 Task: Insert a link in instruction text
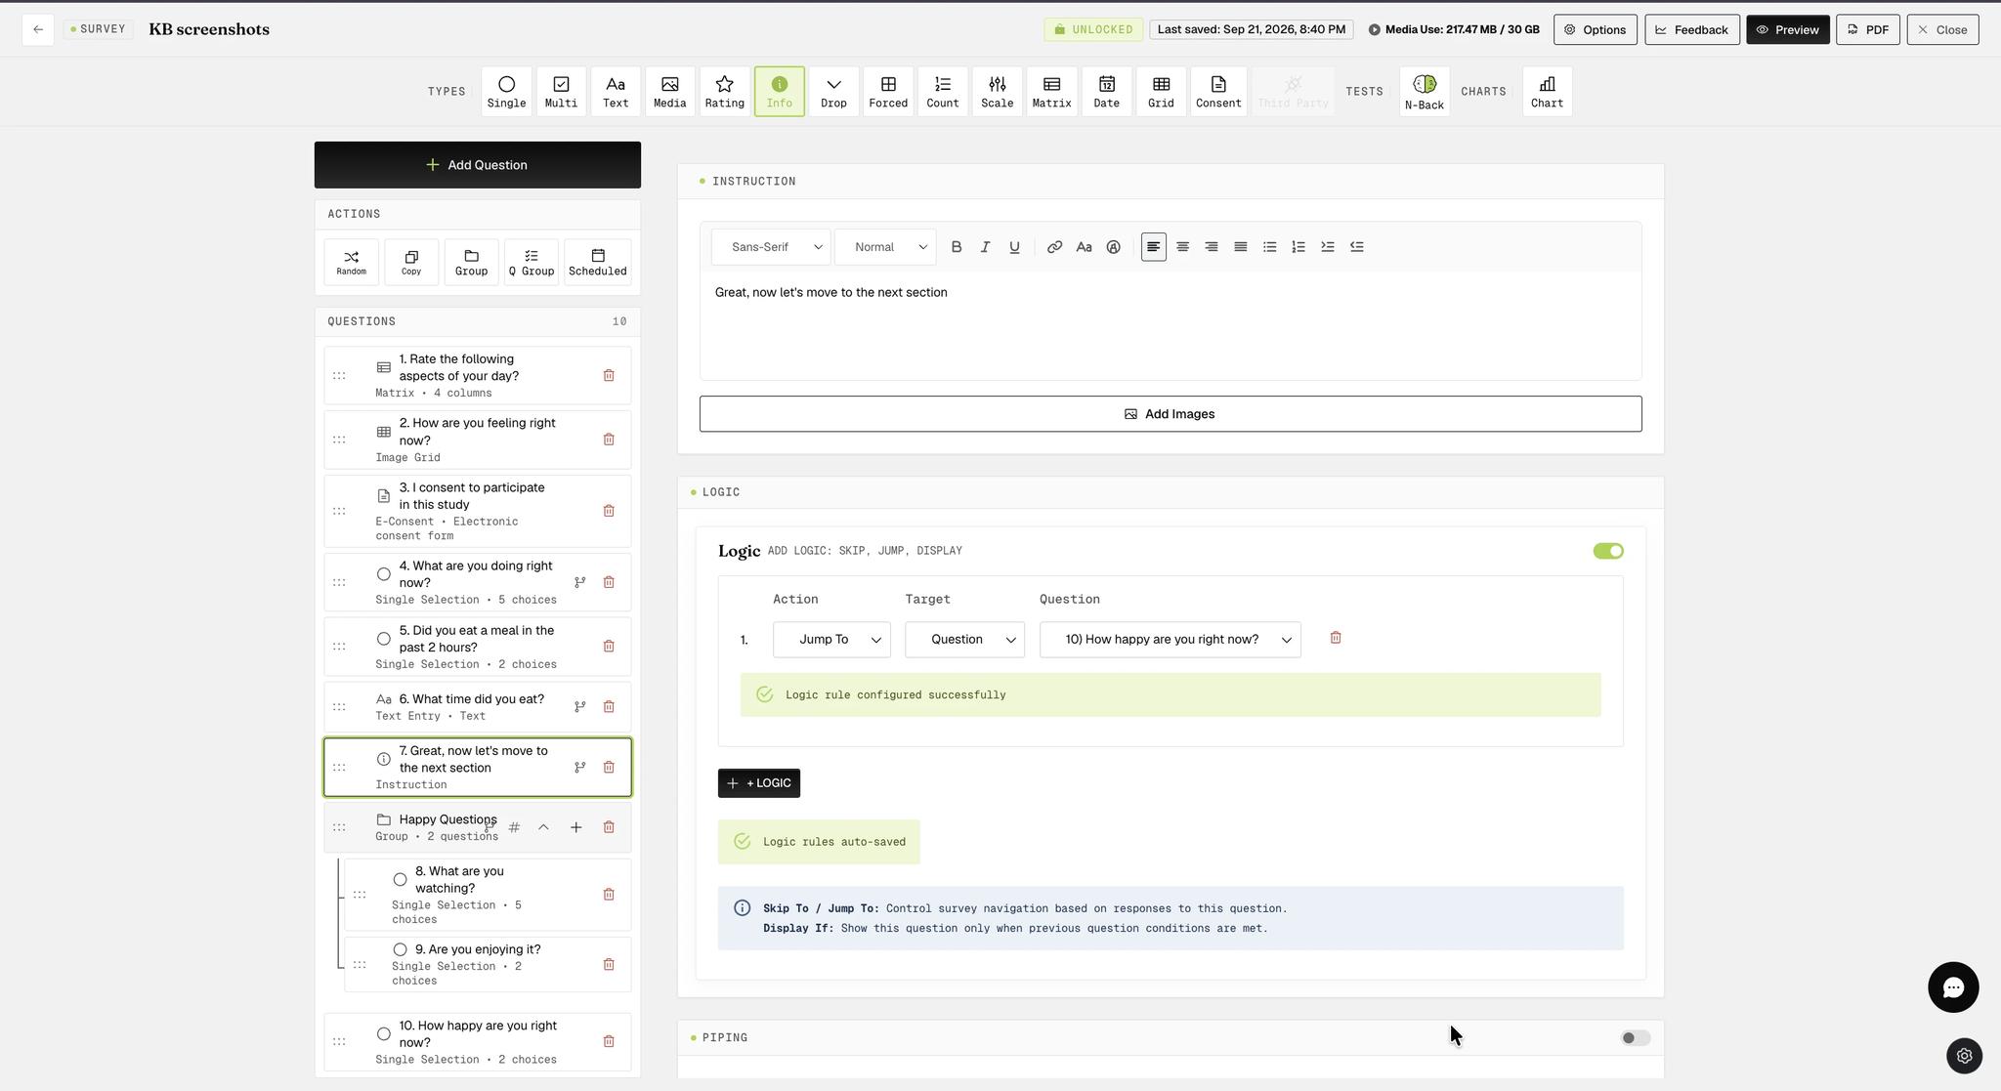[1054, 247]
